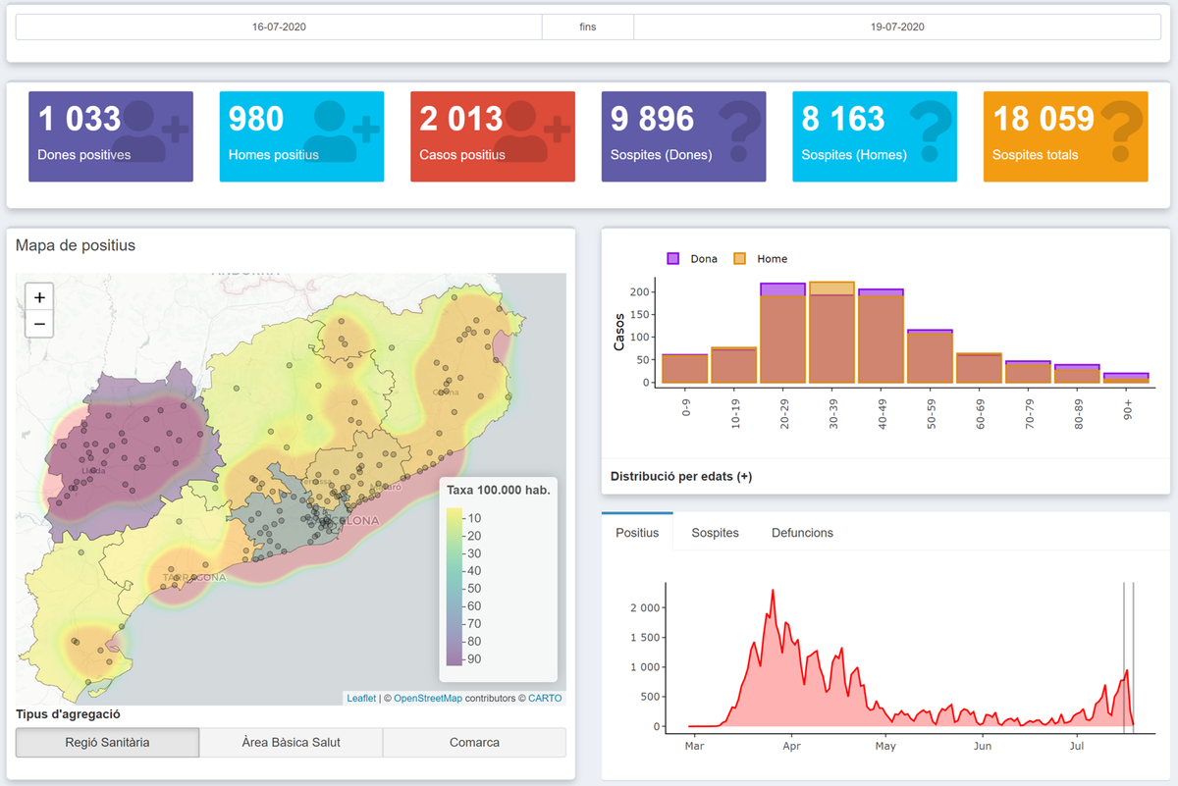Click the Sospites (Homes) question mark icon

click(x=931, y=131)
